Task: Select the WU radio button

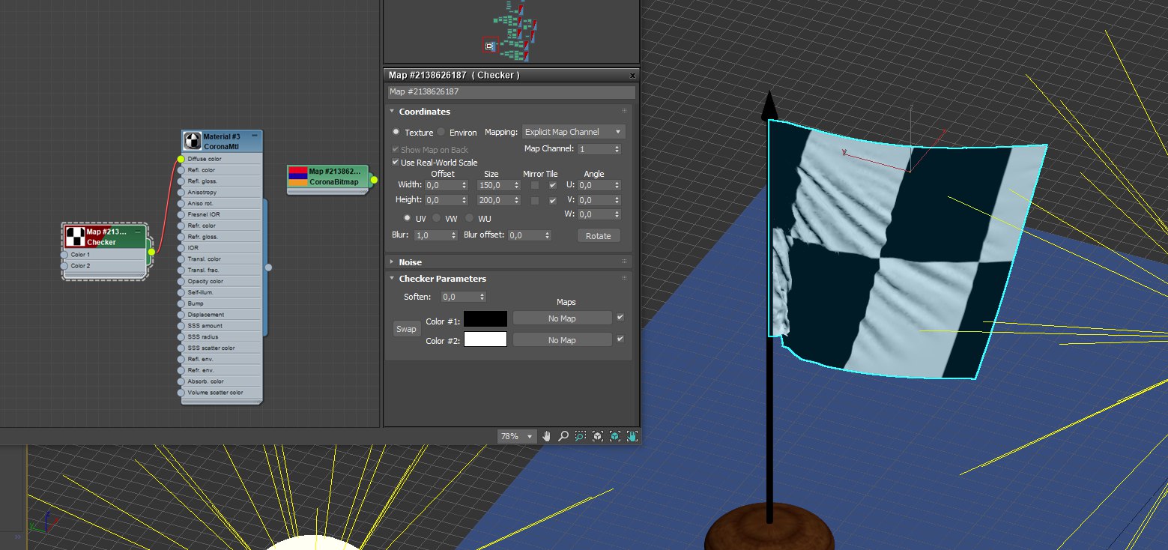Action: point(469,218)
